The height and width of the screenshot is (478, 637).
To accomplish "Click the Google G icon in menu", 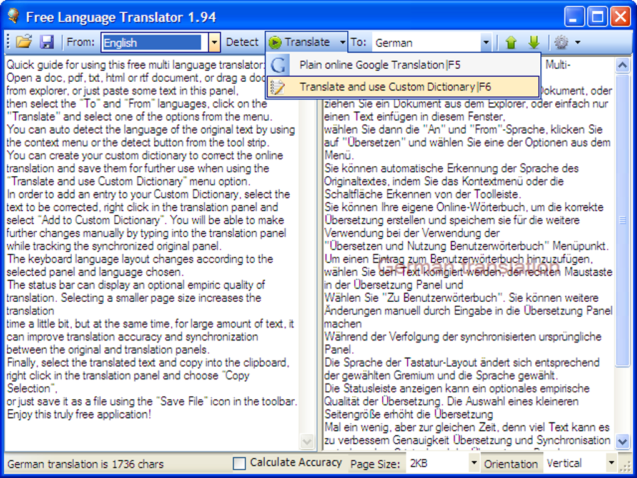I will (279, 65).
